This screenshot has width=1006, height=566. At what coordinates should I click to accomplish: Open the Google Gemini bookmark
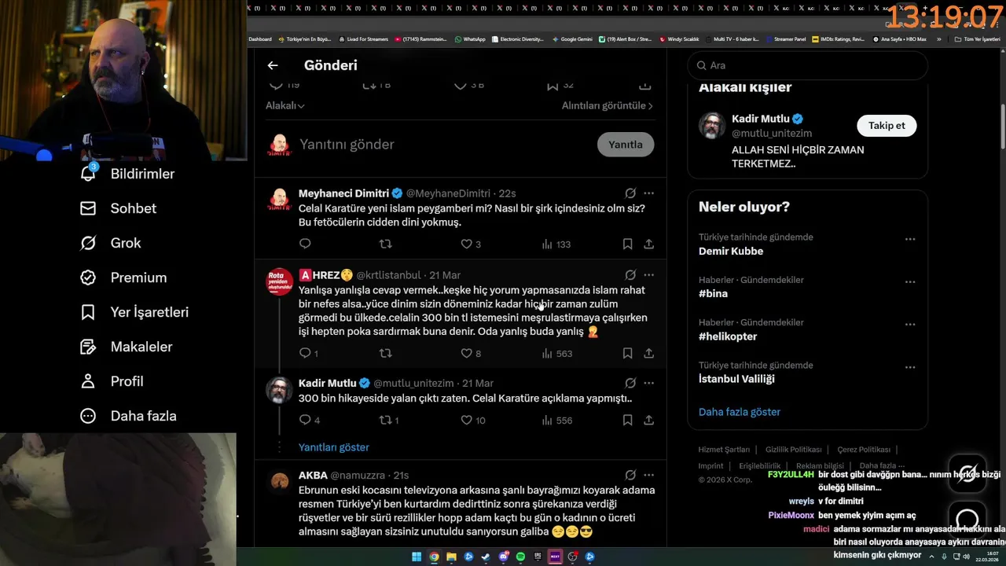point(572,39)
